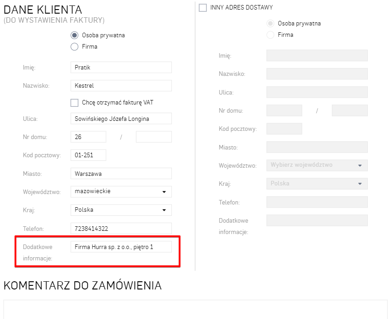
Task: Click the Miasto field containing Warszawa
Action: click(x=121, y=174)
